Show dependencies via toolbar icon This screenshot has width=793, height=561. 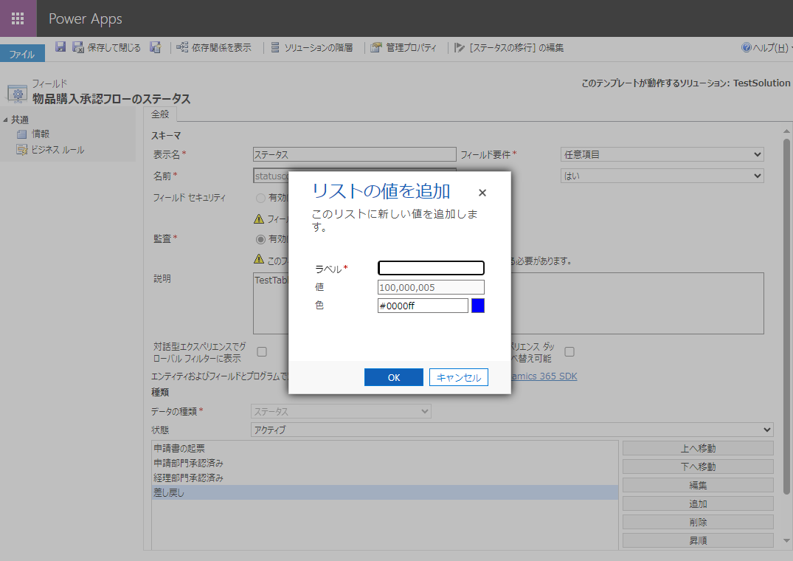pyautogui.click(x=182, y=47)
